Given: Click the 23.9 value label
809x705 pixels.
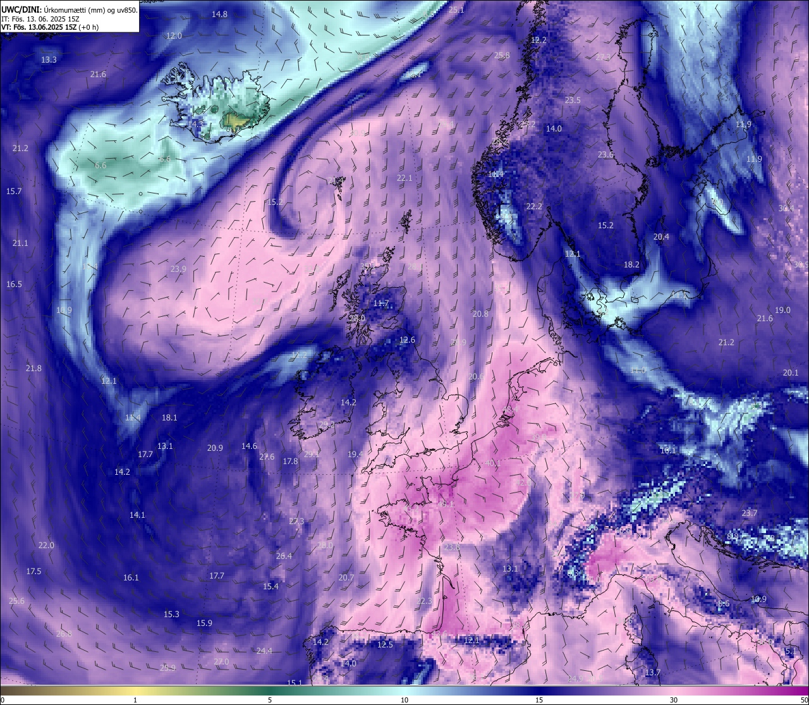Looking at the screenshot, I should (178, 269).
